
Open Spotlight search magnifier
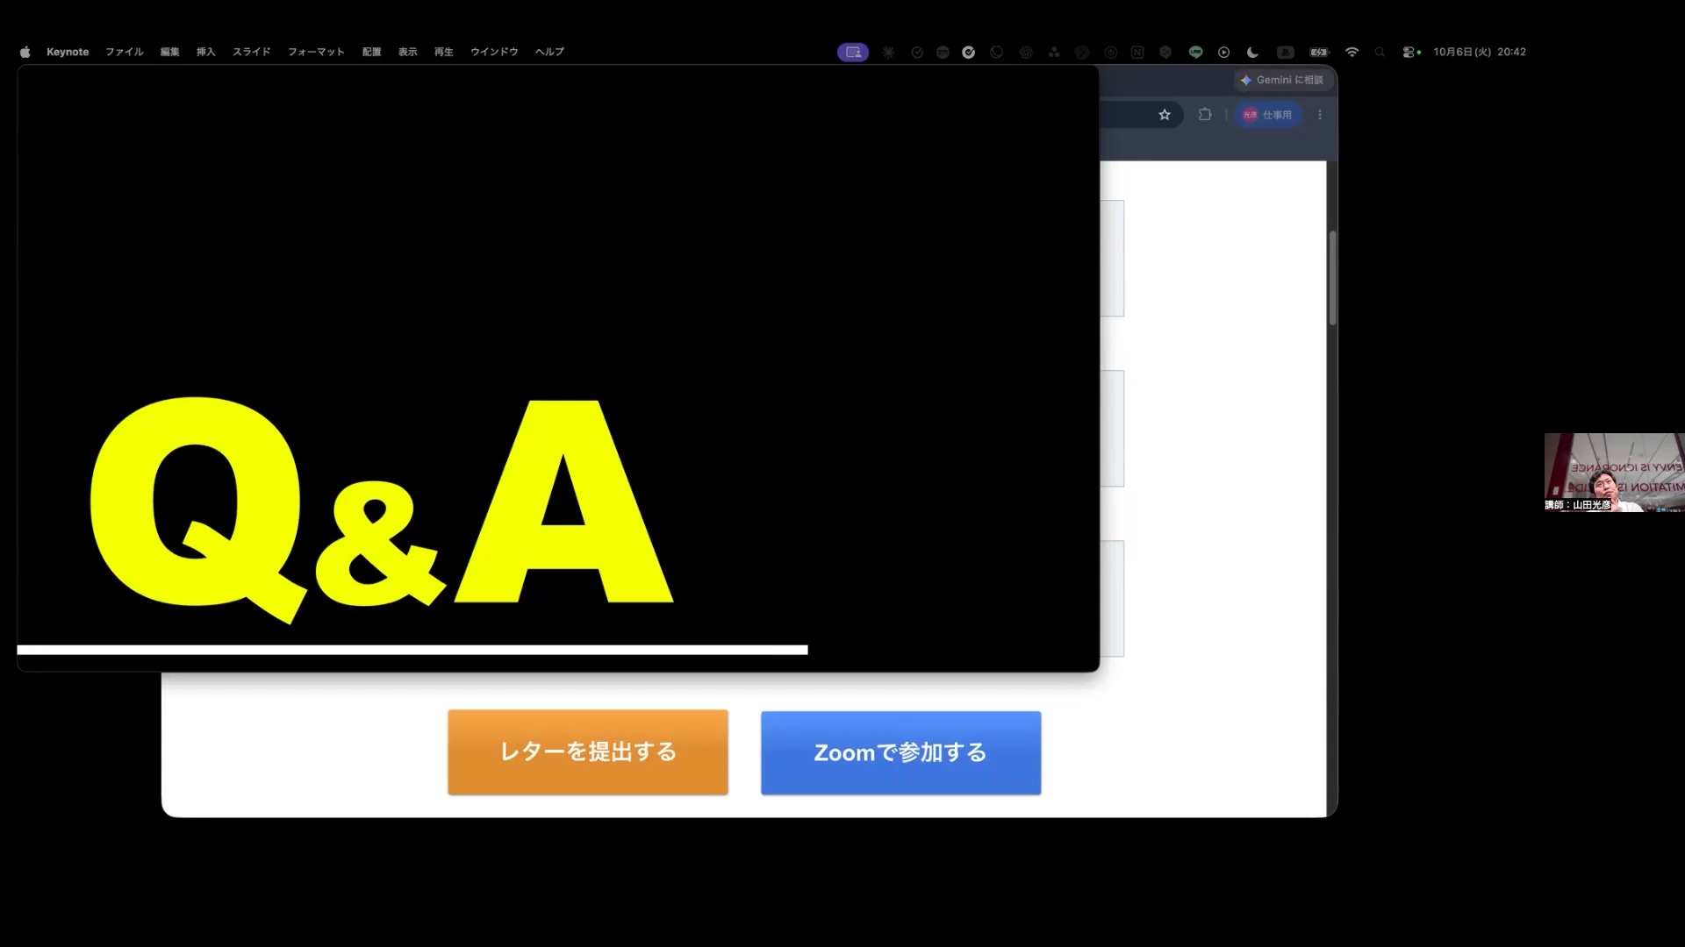pos(1380,53)
